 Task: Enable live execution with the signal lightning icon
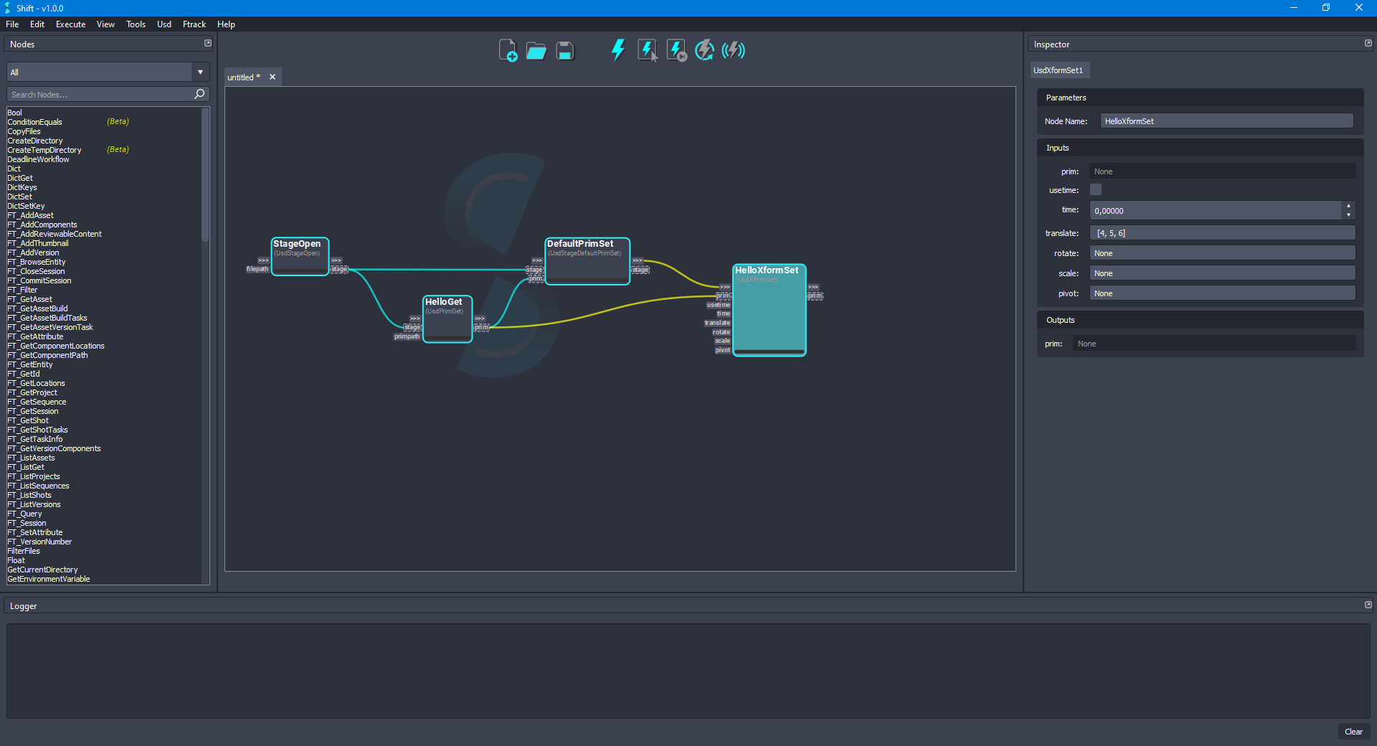pos(733,50)
